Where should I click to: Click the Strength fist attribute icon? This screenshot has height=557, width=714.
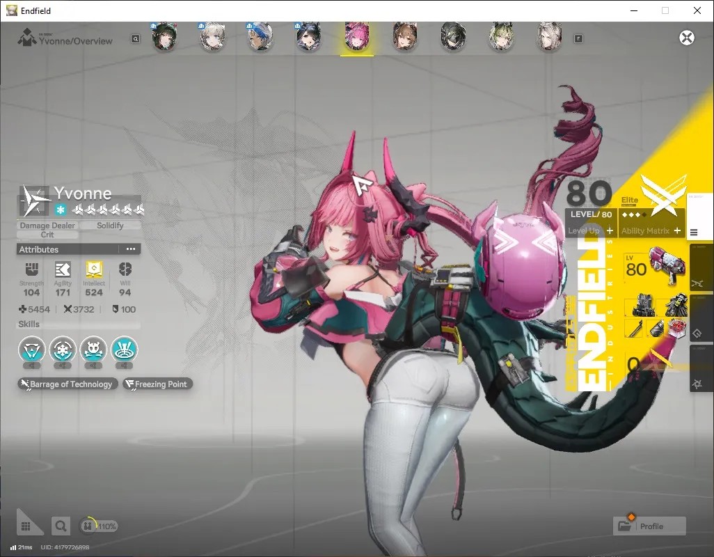pos(31,269)
